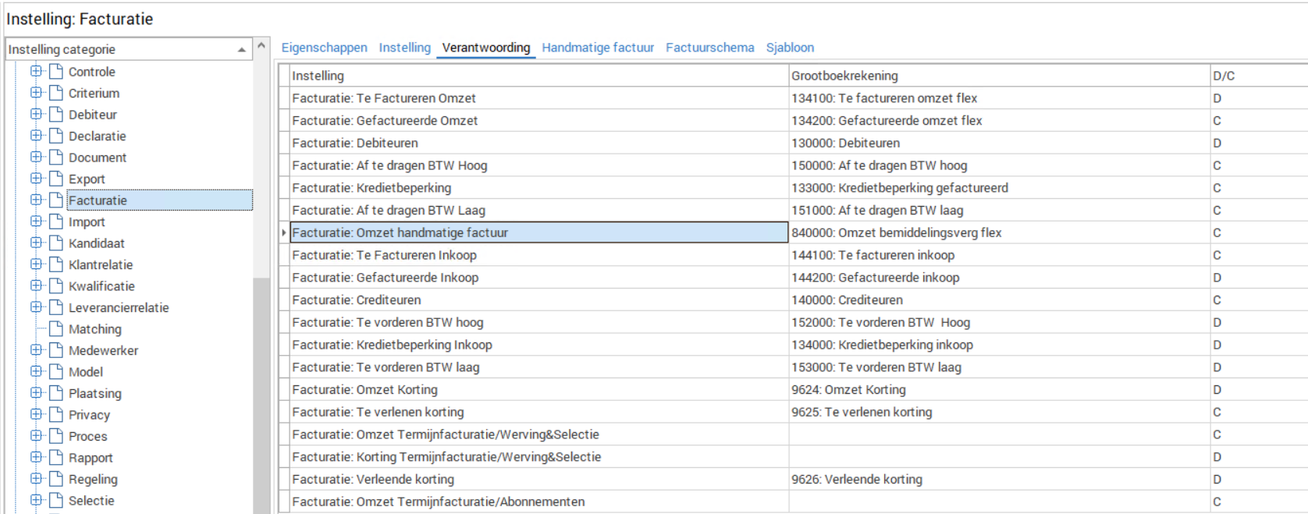
Task: Expand the Declaratie tree node
Action: click(36, 136)
